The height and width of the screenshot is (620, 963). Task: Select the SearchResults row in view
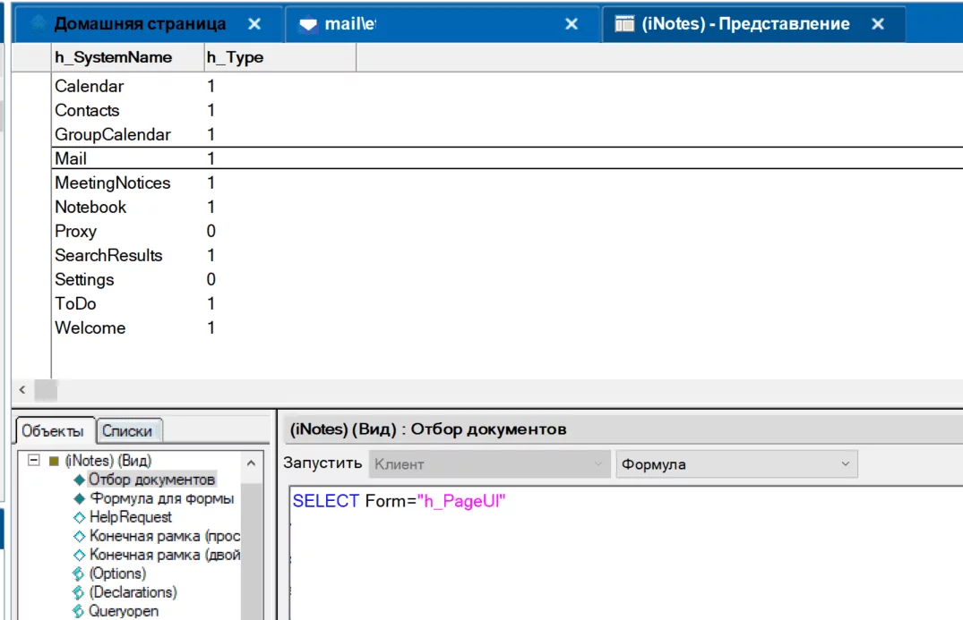coord(108,256)
